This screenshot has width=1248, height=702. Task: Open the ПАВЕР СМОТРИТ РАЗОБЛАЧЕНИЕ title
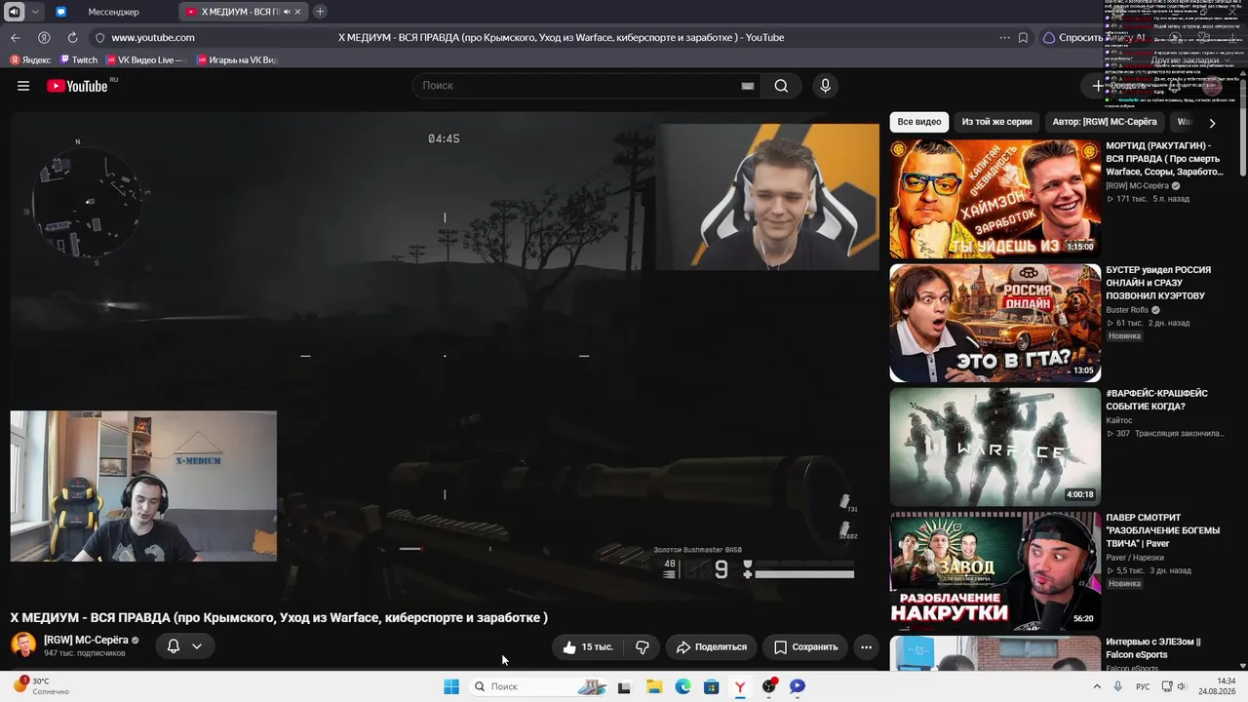tap(1162, 530)
